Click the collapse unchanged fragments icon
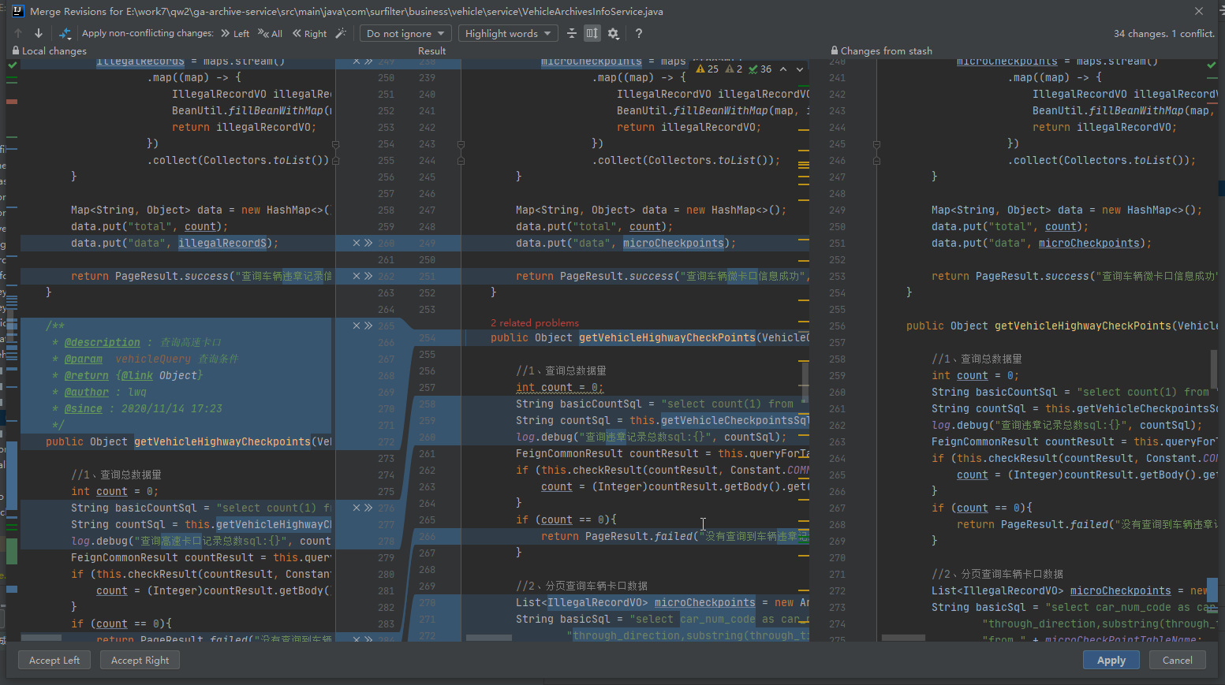1225x685 pixels. click(572, 33)
